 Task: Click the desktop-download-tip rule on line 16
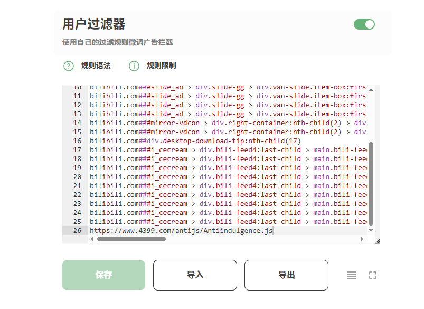[x=195, y=141]
